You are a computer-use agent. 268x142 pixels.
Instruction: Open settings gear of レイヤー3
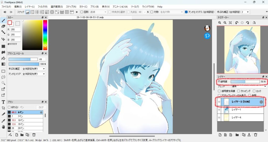261,102
